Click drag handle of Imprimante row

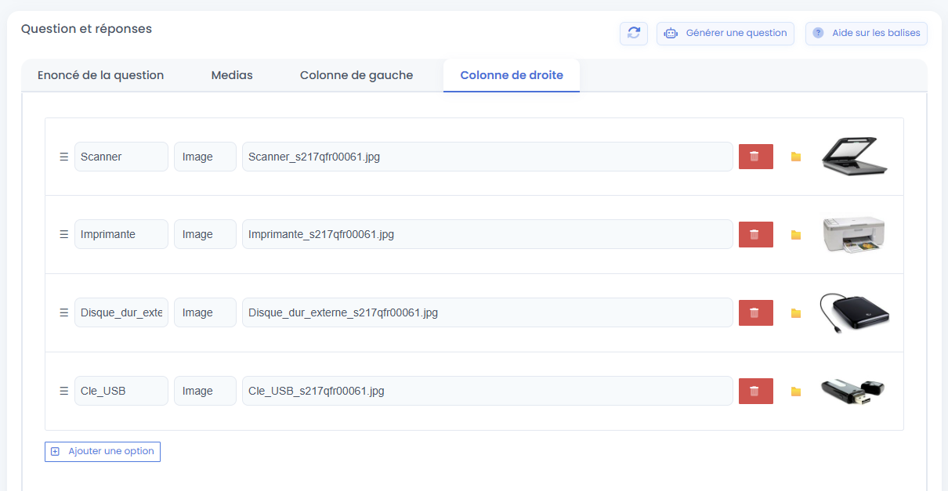64,234
